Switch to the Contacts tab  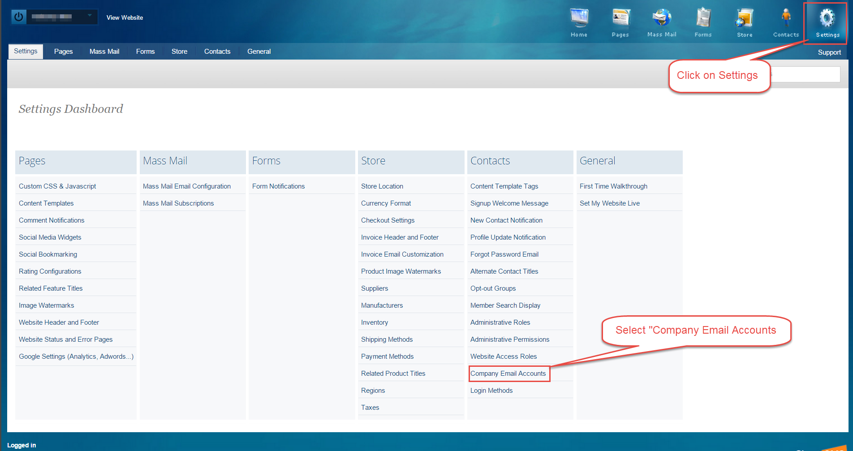(217, 52)
